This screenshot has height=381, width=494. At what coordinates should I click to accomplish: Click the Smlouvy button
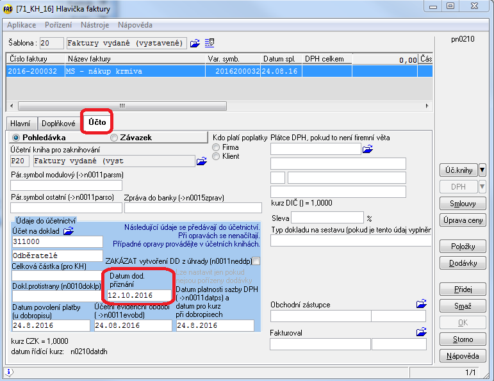pos(463,204)
